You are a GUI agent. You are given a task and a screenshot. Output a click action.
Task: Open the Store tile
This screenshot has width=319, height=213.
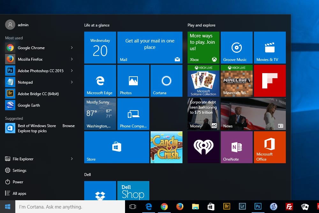(116, 147)
